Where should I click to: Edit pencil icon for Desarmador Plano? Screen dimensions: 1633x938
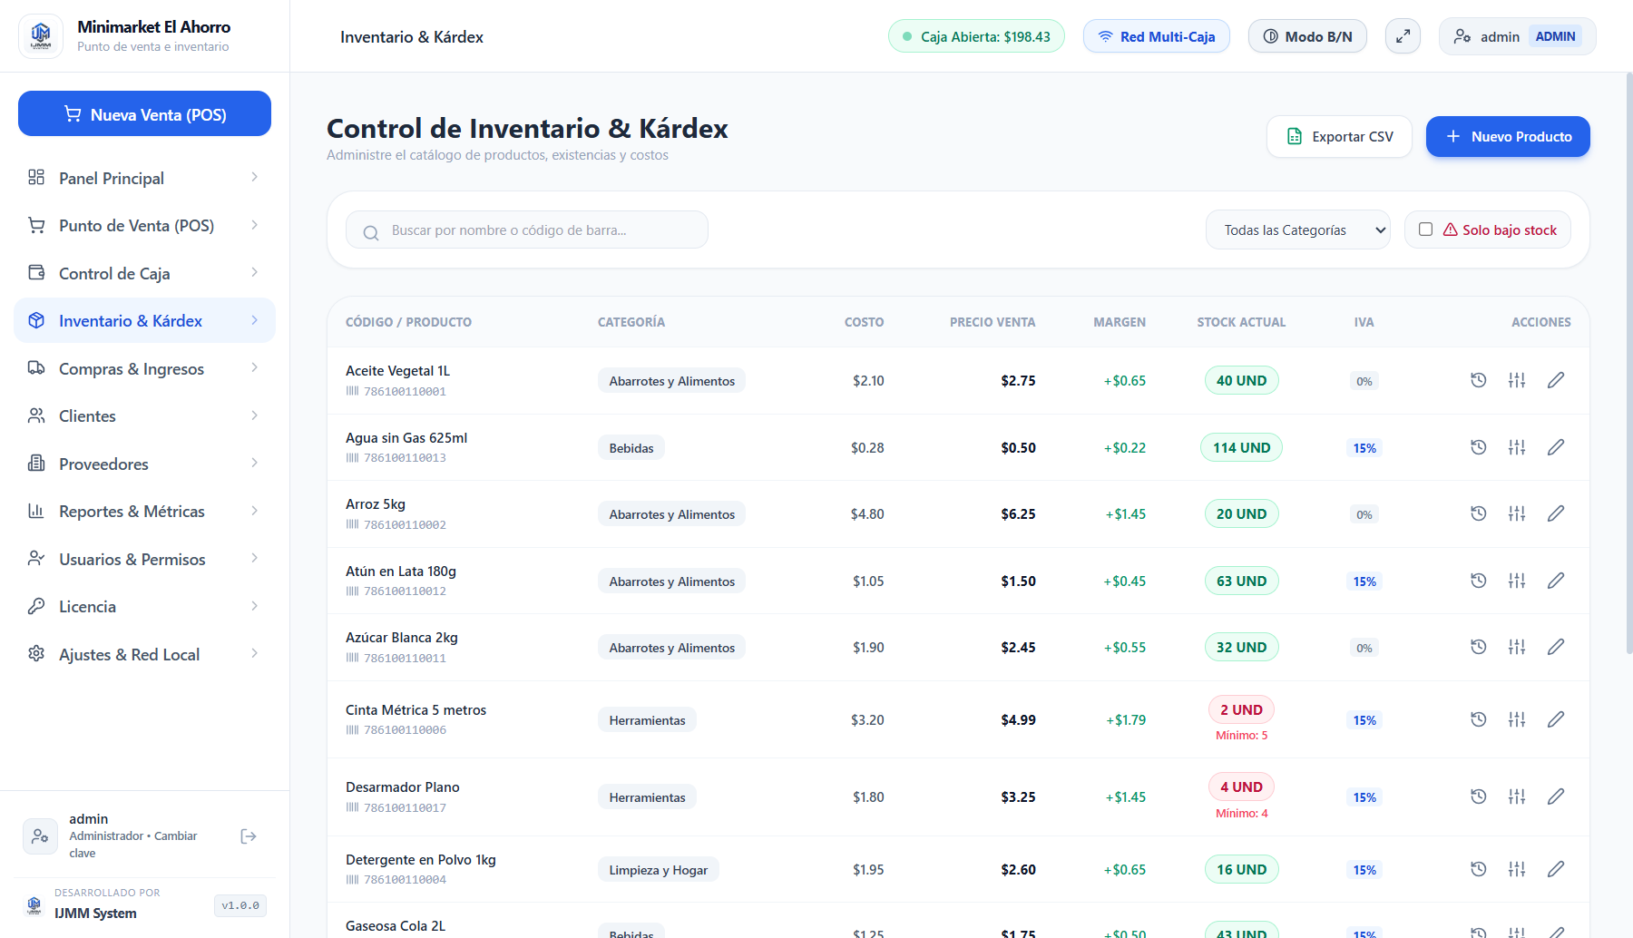1556,796
